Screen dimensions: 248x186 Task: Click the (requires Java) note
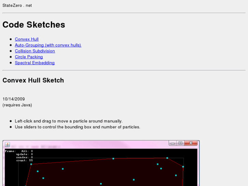point(17,105)
